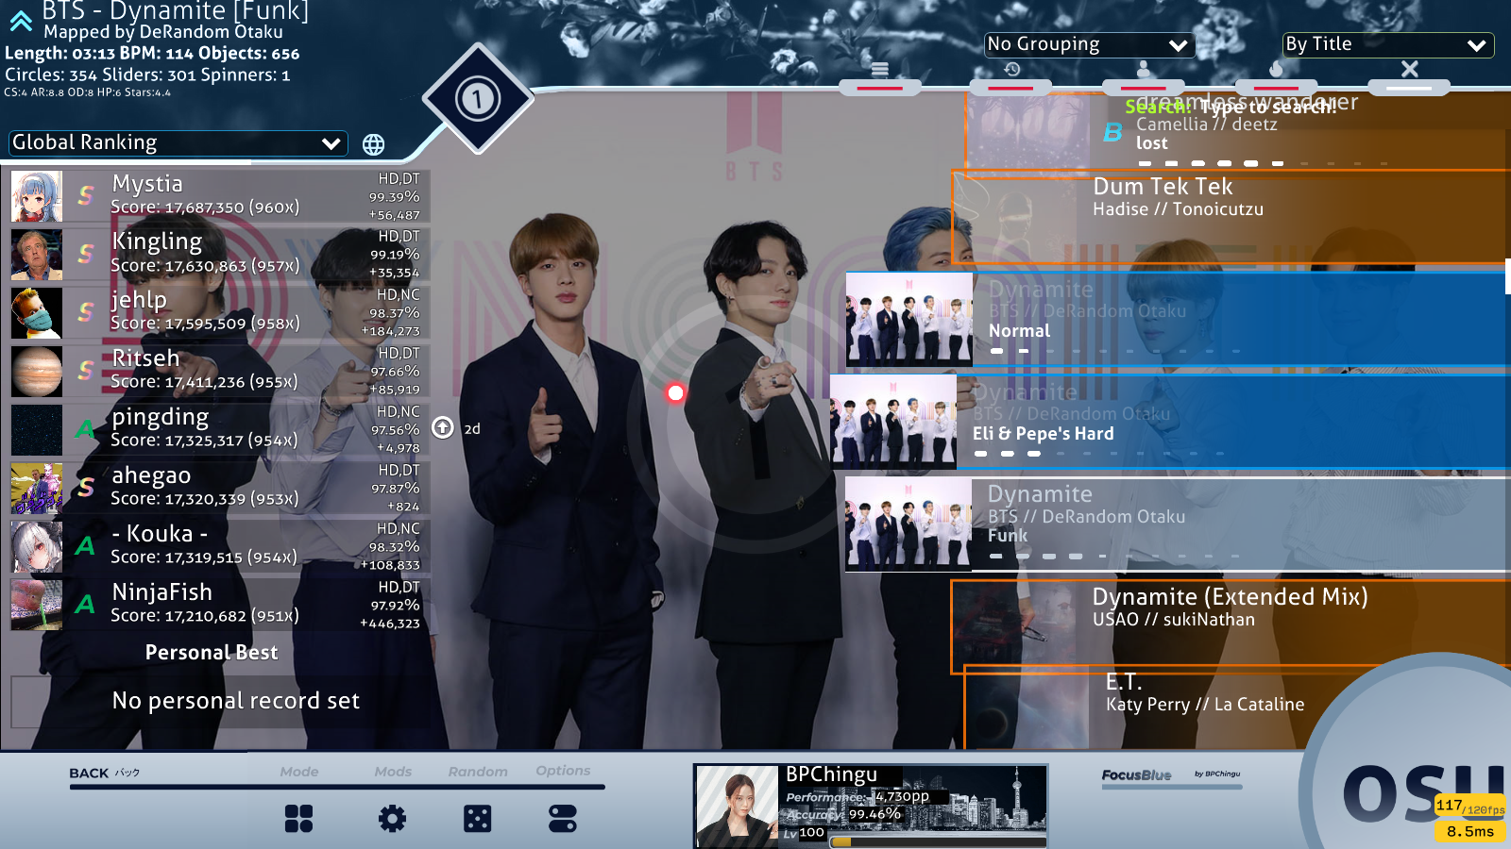Pick a random beatmap with the dice icon
This screenshot has width=1511, height=849.
tap(477, 818)
